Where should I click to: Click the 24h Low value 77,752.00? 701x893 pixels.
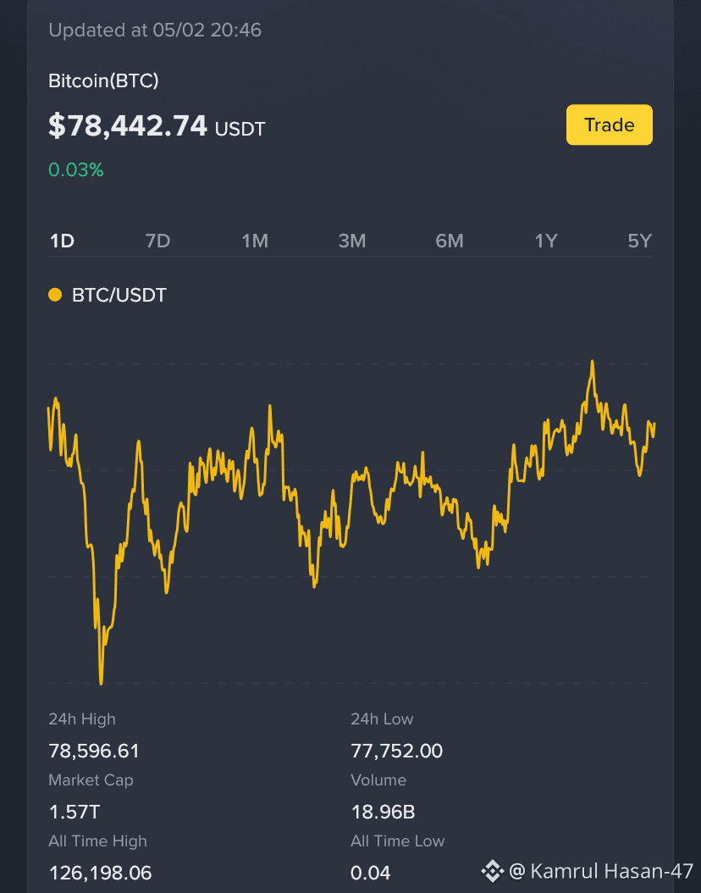coord(396,752)
